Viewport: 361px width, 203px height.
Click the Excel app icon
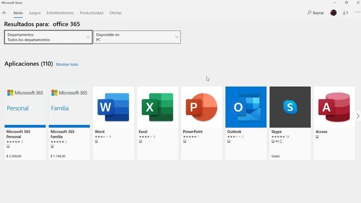coord(157,107)
